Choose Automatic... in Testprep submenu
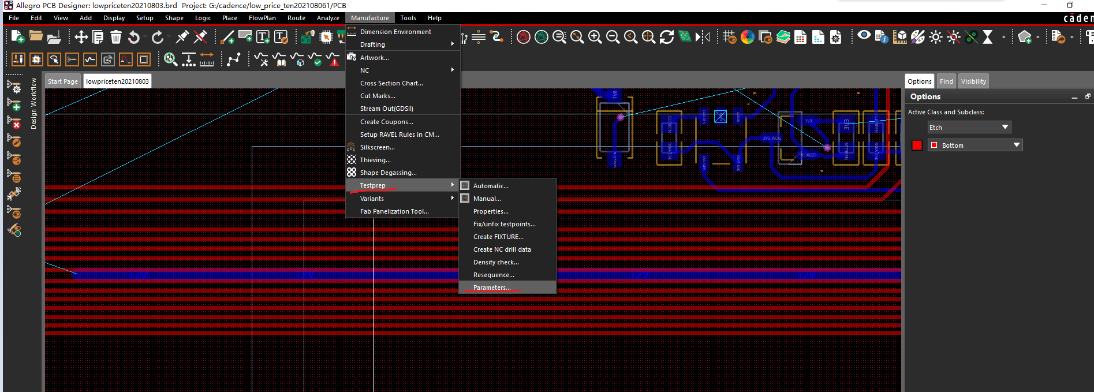Screen dimensions: 1094x392 tap(507, 186)
